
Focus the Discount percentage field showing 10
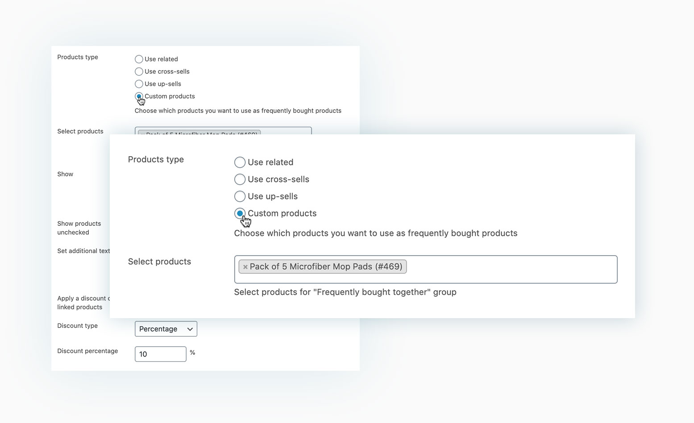click(x=161, y=354)
